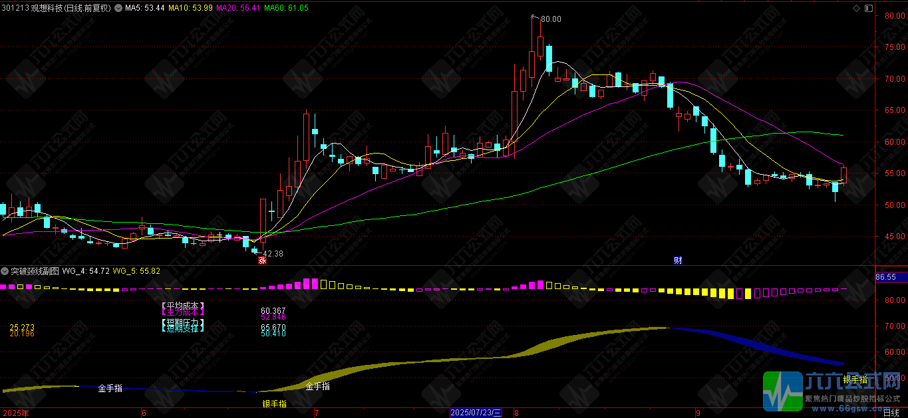
Task: Click the 42.38 low price annotation
Action: pyautogui.click(x=273, y=253)
